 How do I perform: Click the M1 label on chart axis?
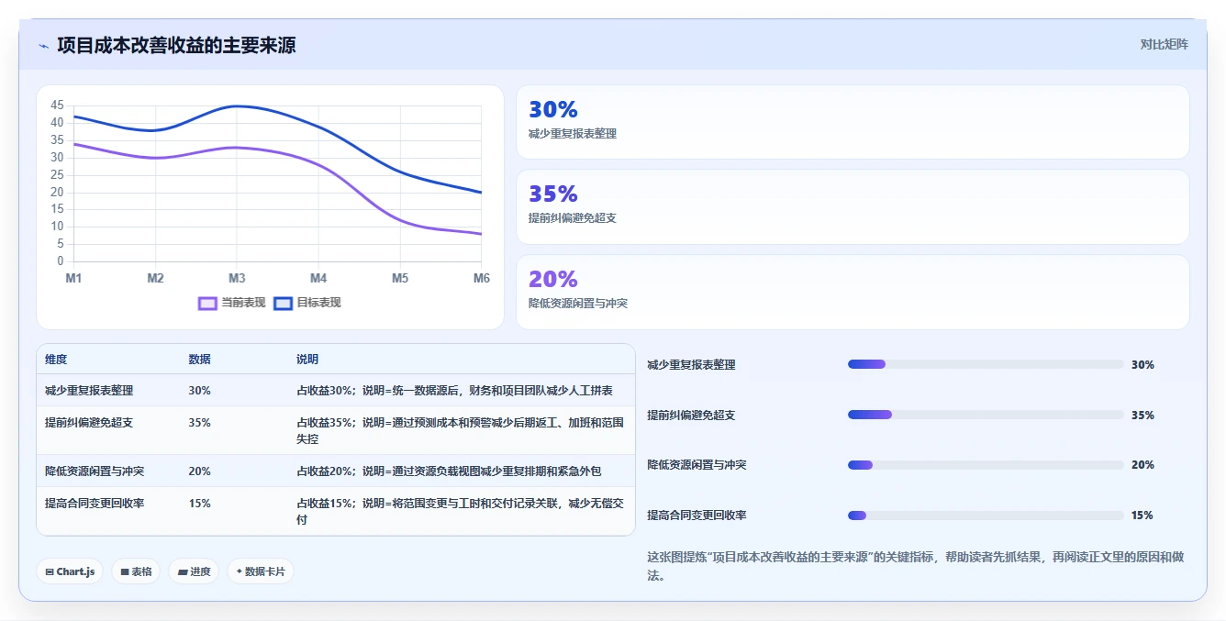(x=73, y=278)
